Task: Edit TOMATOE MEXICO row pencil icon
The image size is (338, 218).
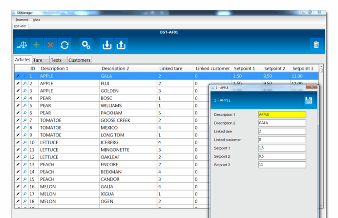Action: pos(18,127)
